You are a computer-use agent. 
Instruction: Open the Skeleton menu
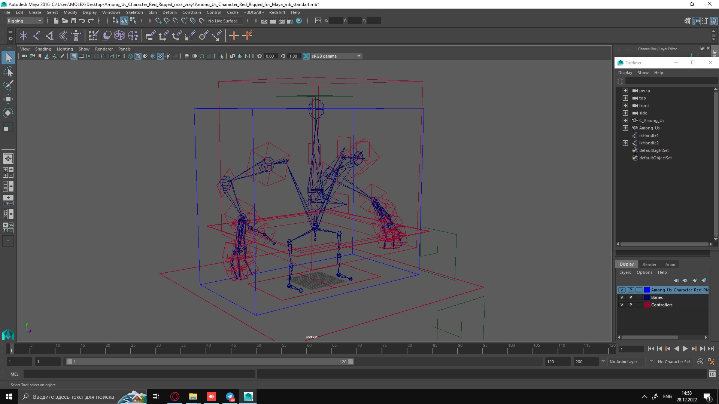tap(134, 12)
